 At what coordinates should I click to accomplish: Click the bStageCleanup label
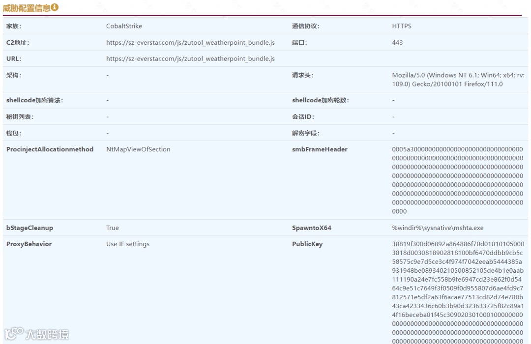tap(29, 228)
